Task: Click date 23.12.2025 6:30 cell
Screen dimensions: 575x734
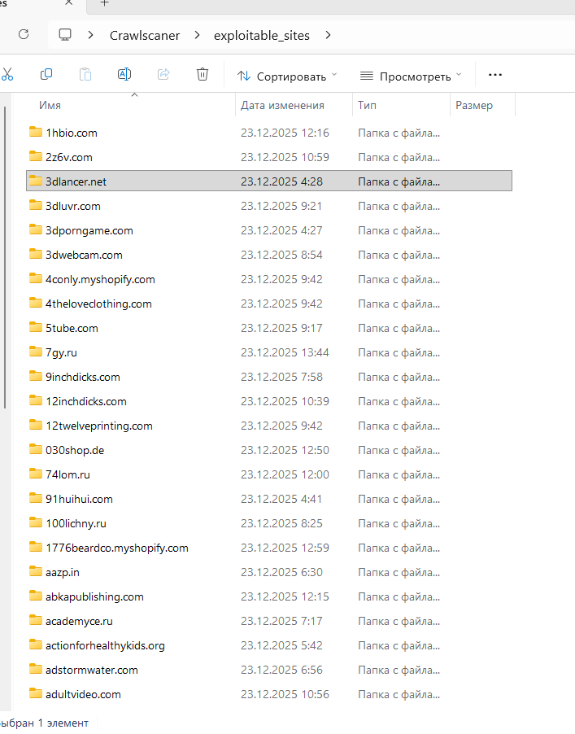Action: coord(281,573)
